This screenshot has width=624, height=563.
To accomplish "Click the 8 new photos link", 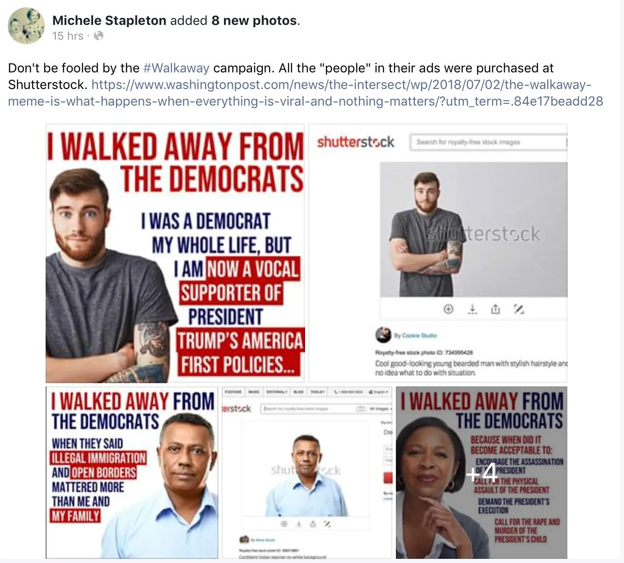I will 254,21.
